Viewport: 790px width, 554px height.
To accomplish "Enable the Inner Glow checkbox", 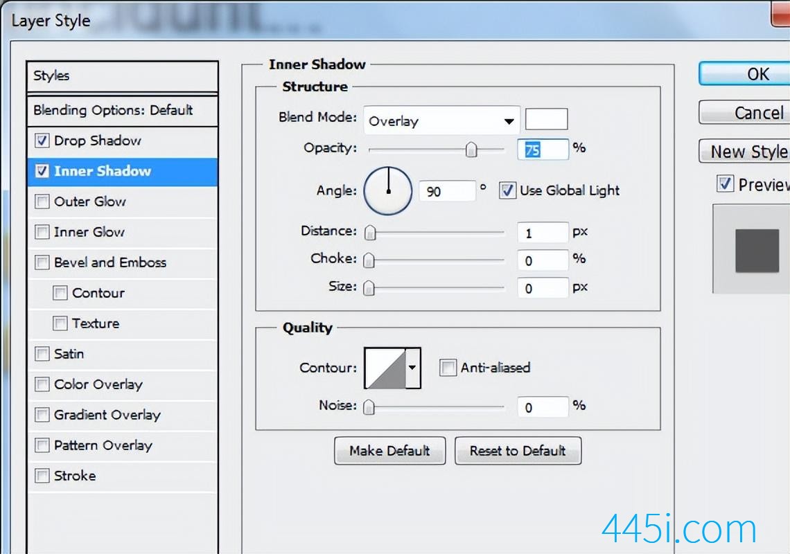I will [42, 232].
